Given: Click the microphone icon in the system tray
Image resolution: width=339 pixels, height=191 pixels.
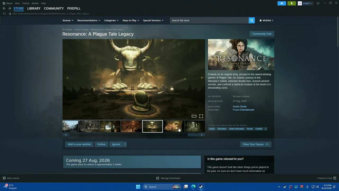Looking at the screenshot, I should tap(307, 187).
